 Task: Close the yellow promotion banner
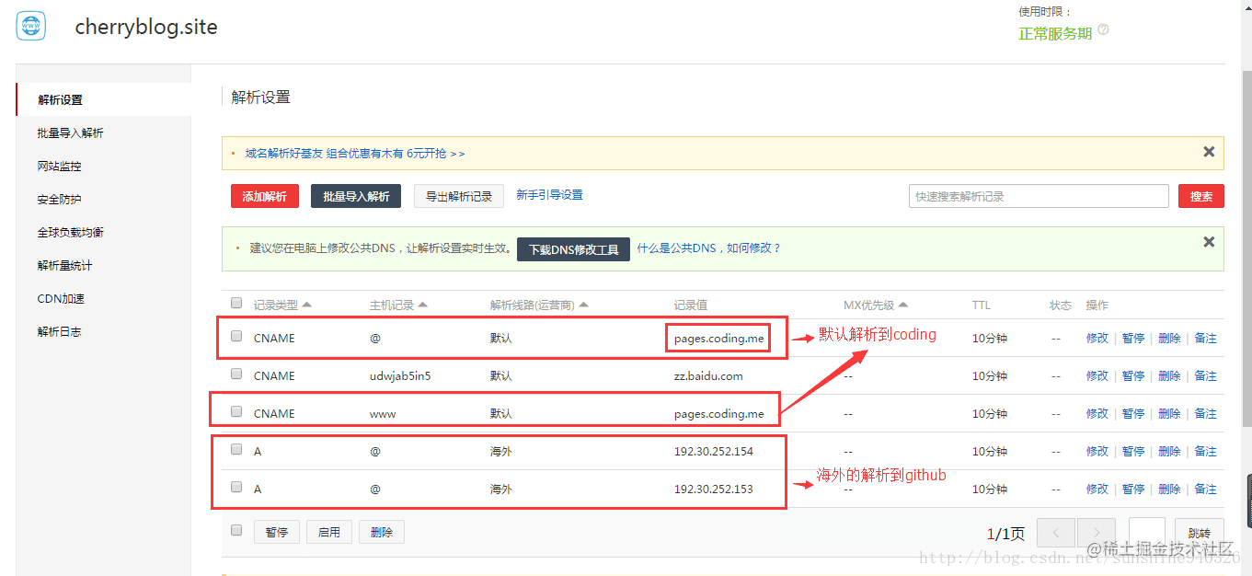coord(1209,152)
